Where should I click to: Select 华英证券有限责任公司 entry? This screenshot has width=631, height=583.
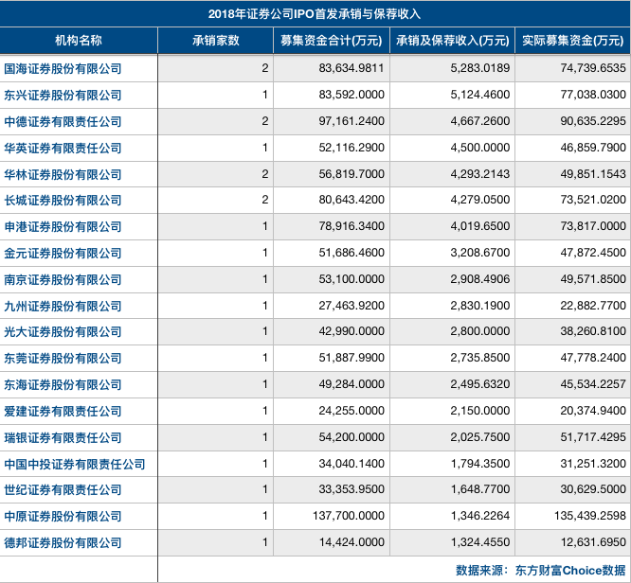click(x=63, y=149)
